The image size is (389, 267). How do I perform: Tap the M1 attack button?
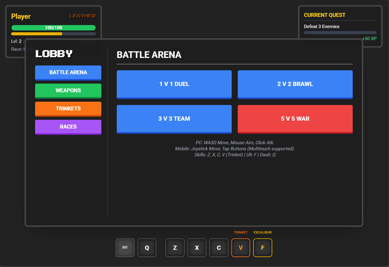(125, 248)
